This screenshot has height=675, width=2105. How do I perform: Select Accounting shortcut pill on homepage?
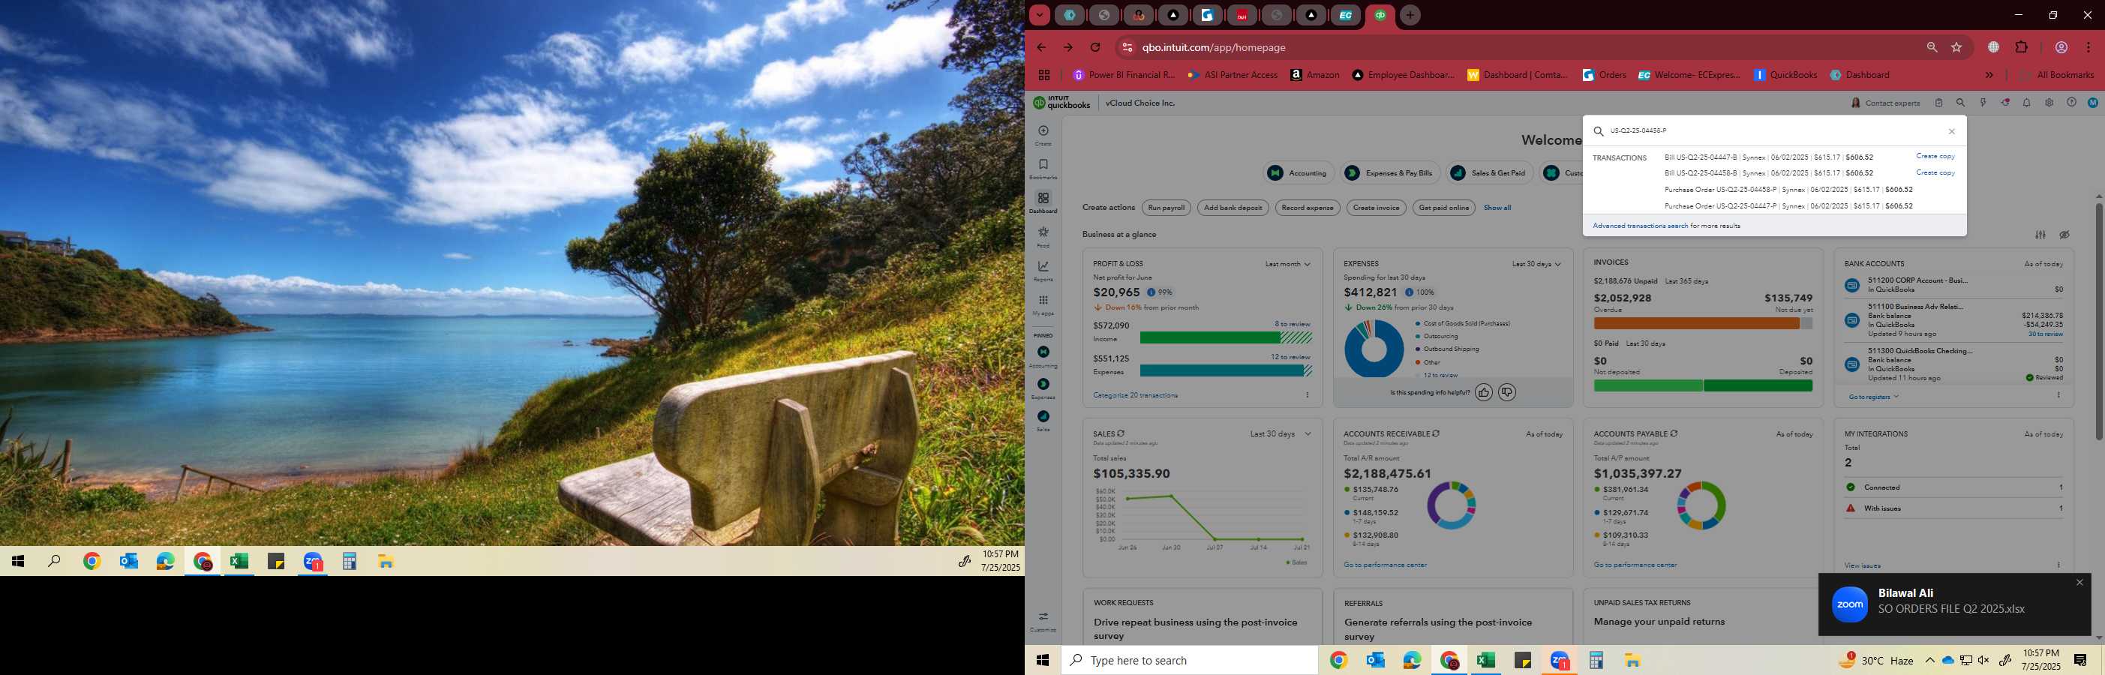pyautogui.click(x=1299, y=173)
